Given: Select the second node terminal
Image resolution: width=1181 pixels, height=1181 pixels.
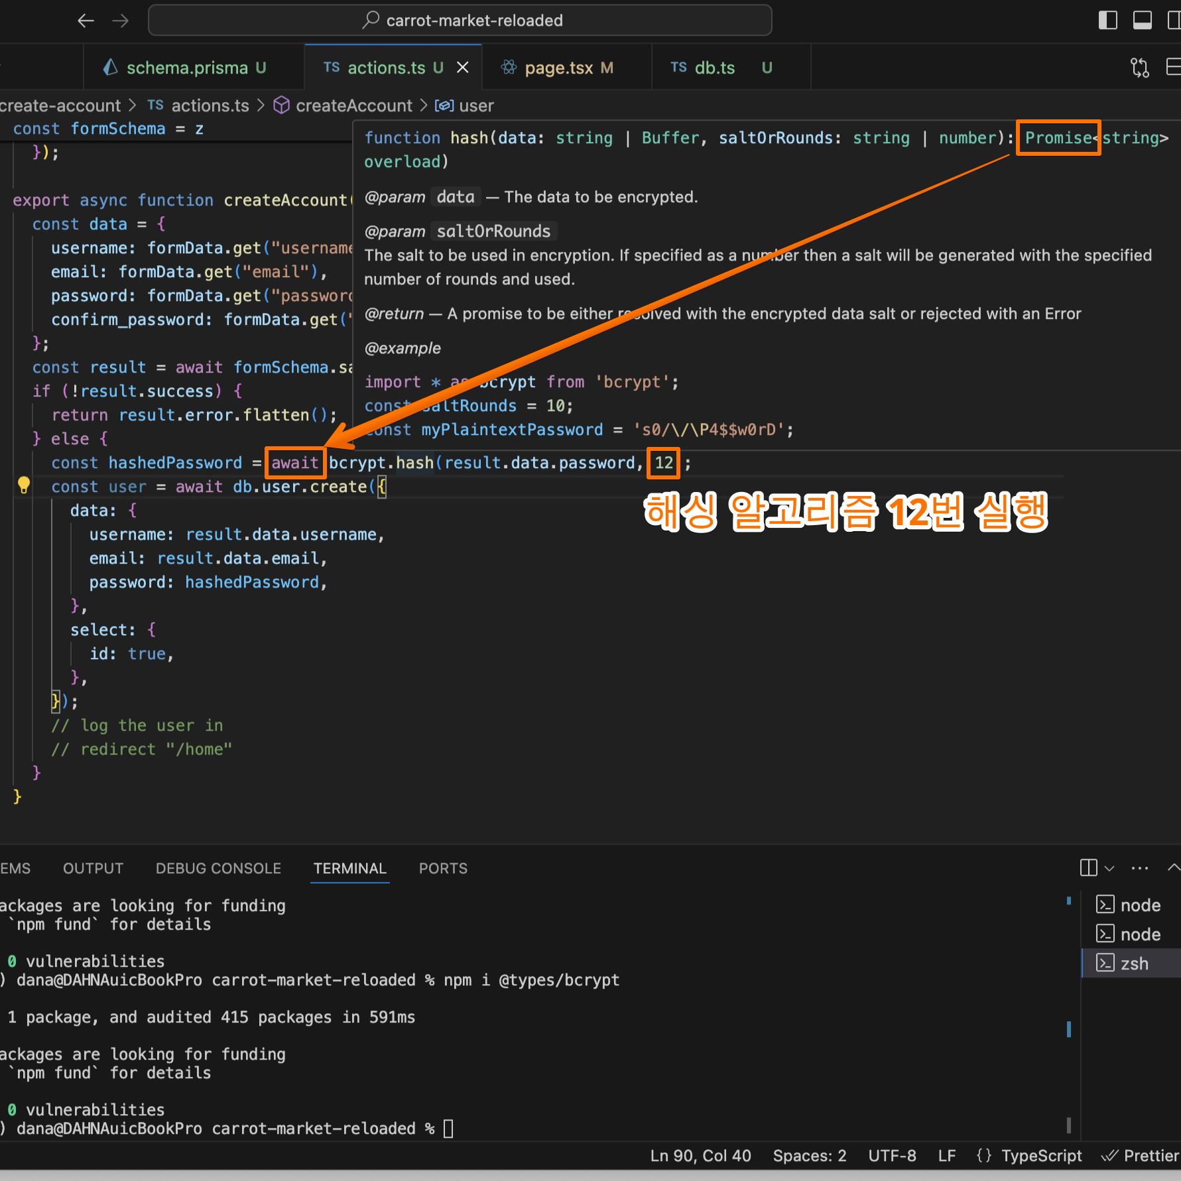Looking at the screenshot, I should tap(1131, 934).
